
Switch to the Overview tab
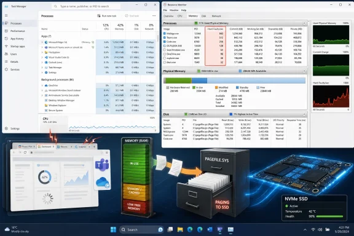pos(168,16)
